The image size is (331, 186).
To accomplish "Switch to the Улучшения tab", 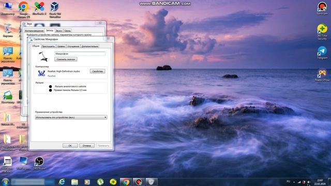I will (73, 46).
